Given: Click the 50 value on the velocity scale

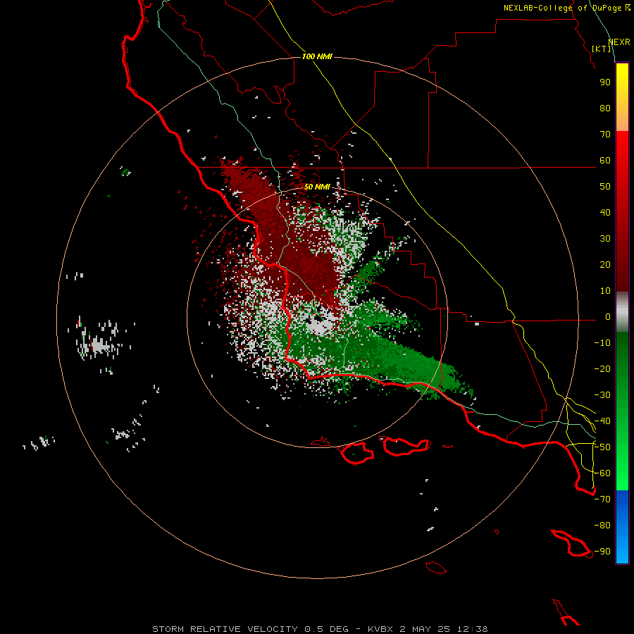Looking at the screenshot, I should pos(605,187).
